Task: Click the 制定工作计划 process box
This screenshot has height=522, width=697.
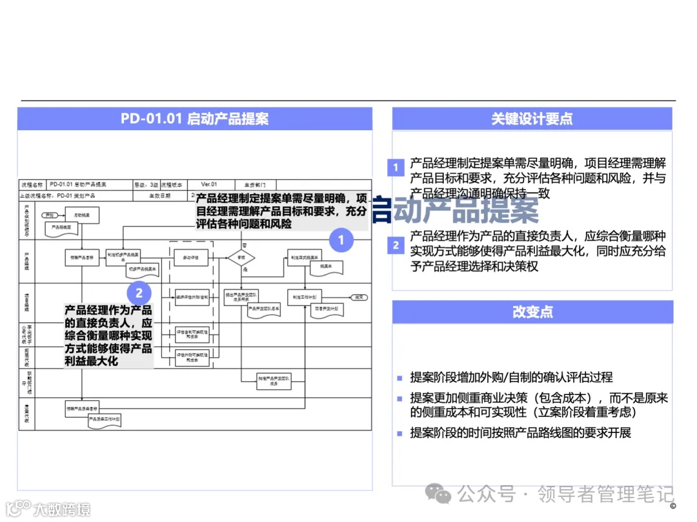Action: tap(304, 296)
